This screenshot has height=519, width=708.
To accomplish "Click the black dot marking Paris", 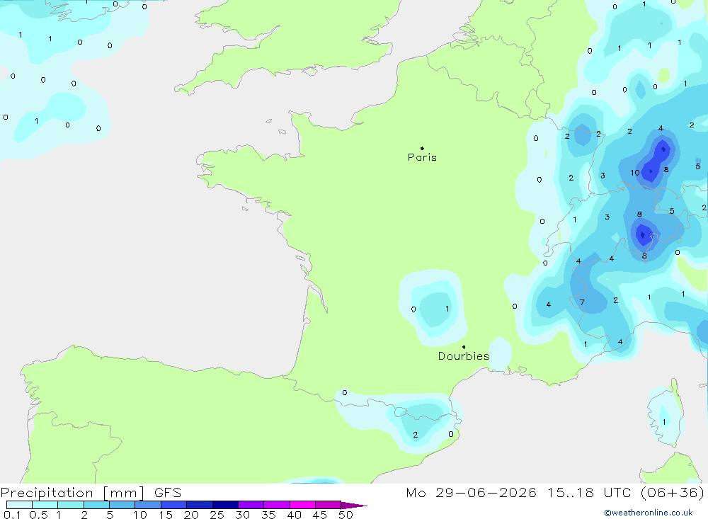I will pos(422,148).
